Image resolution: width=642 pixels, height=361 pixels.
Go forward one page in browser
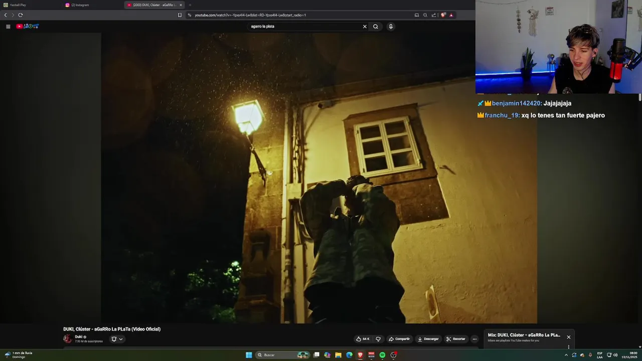pyautogui.click(x=13, y=15)
